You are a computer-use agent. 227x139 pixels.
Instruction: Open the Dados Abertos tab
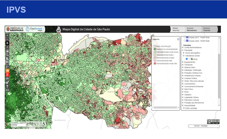coord(176,29)
